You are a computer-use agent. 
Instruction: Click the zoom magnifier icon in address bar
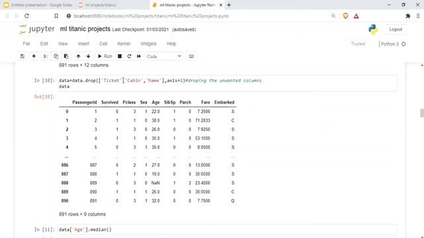(x=333, y=16)
